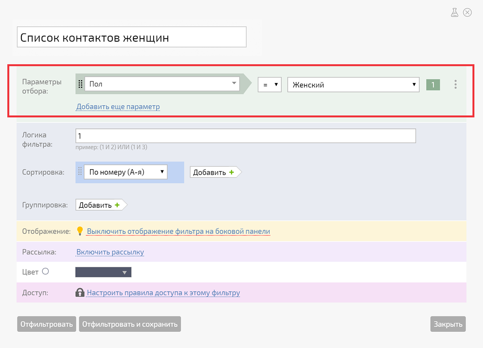Click the Добавить еще параметр link
The width and height of the screenshot is (483, 348).
(118, 107)
